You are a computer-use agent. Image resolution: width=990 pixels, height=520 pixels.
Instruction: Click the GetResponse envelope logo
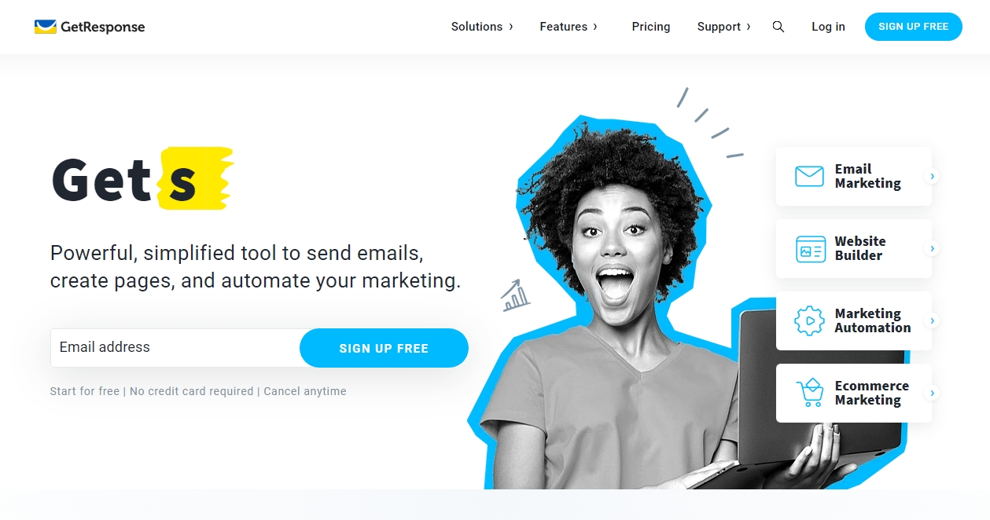tap(46, 27)
